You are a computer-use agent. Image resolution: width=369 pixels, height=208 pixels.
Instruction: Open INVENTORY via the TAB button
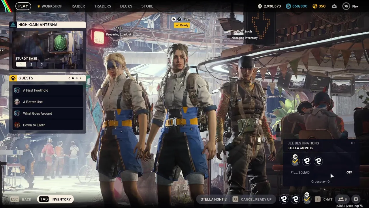(x=55, y=199)
